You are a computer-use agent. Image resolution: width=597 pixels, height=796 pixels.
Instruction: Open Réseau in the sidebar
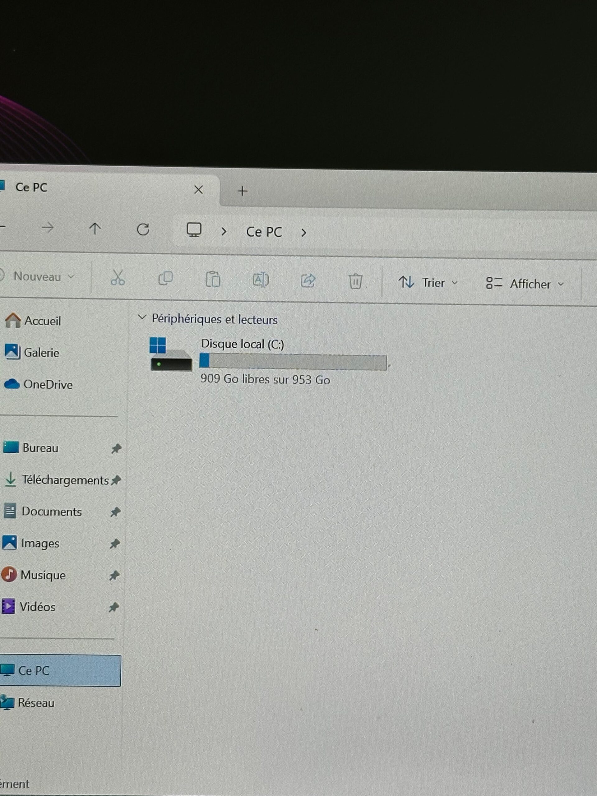[x=28, y=702]
